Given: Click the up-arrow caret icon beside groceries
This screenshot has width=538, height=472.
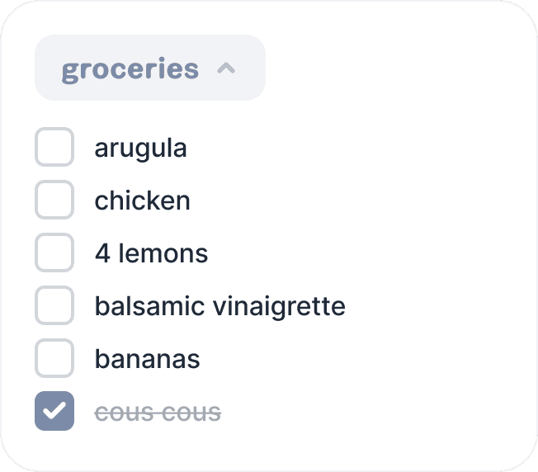Looking at the screenshot, I should tap(226, 69).
